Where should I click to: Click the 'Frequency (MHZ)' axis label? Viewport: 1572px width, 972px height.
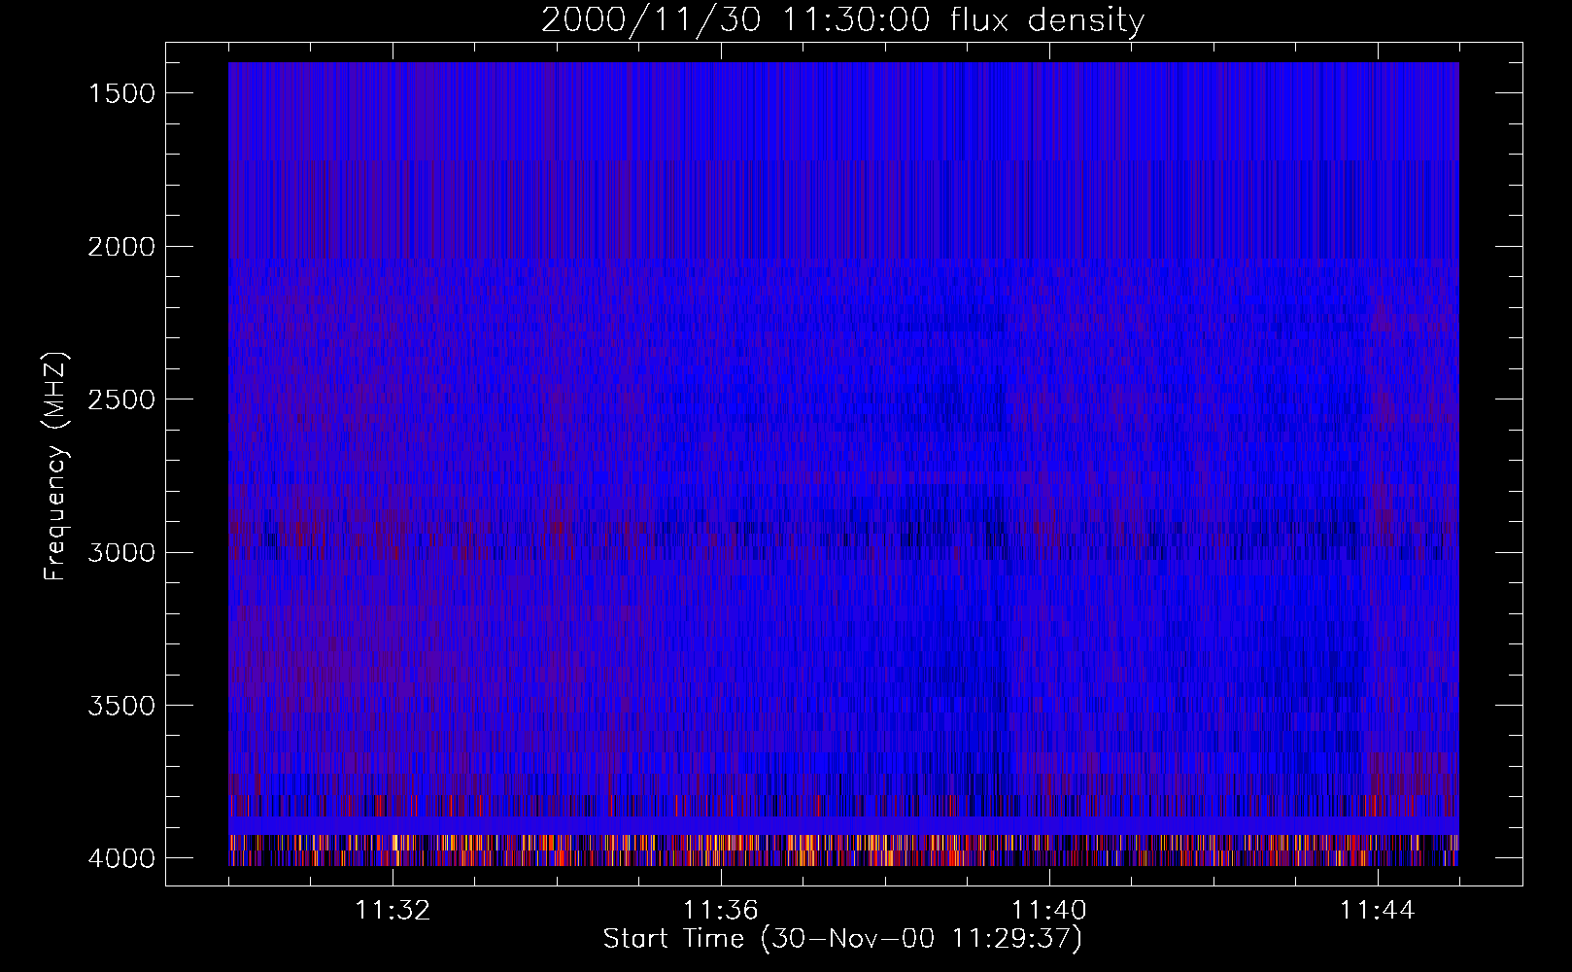click(55, 467)
